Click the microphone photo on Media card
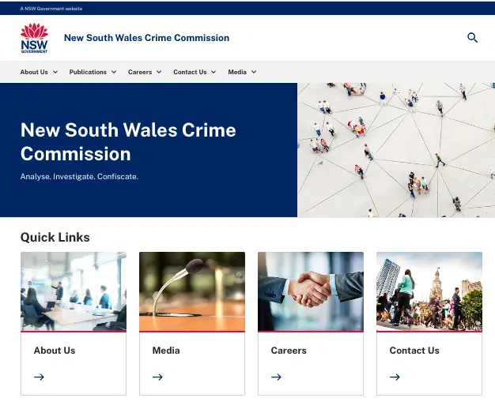 (x=192, y=291)
